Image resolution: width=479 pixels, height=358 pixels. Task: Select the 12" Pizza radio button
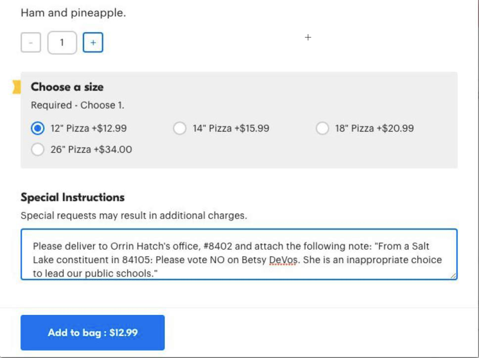click(x=38, y=128)
